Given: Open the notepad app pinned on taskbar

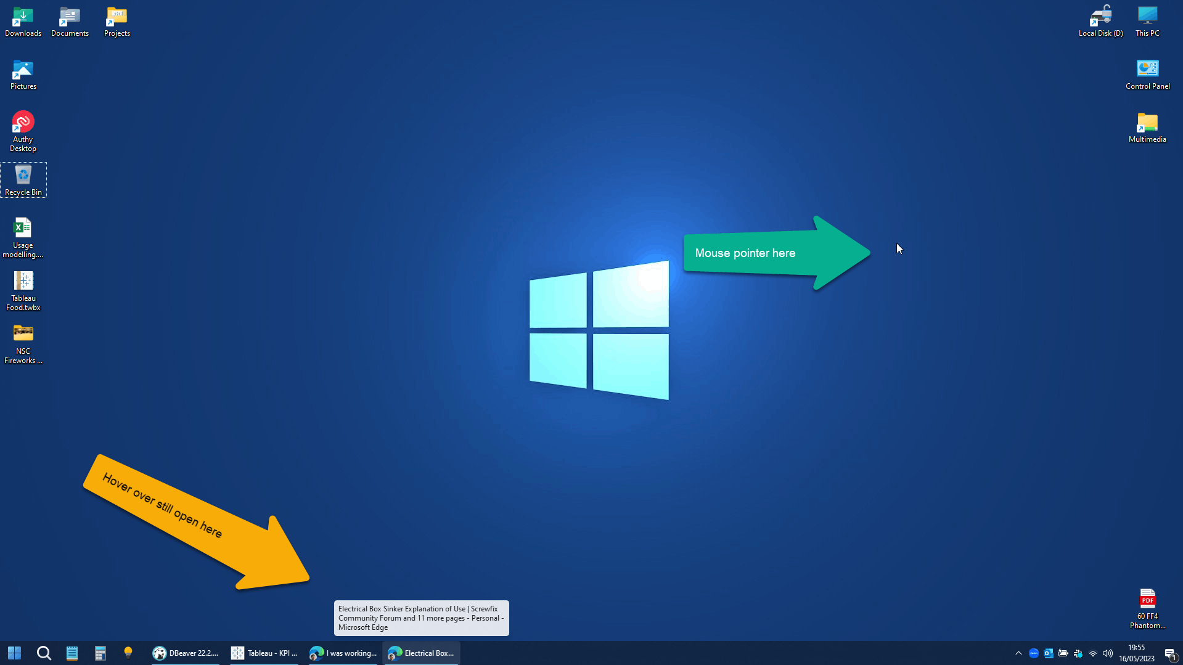Looking at the screenshot, I should click(x=72, y=653).
